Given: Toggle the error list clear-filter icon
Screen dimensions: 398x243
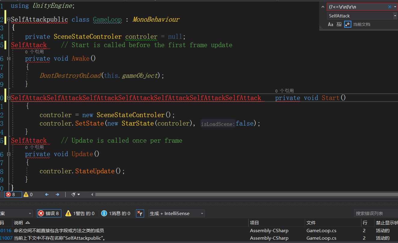Looking at the screenshot, I should click(x=140, y=214).
